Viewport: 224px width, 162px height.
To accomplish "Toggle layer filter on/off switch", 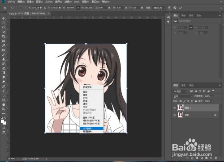I will pos(213,91).
